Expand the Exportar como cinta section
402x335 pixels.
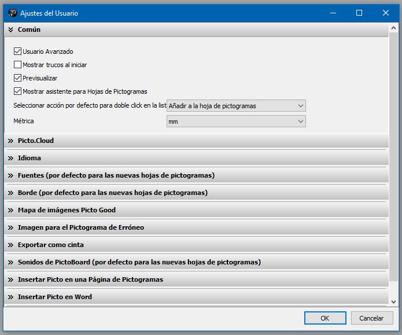[197, 245]
